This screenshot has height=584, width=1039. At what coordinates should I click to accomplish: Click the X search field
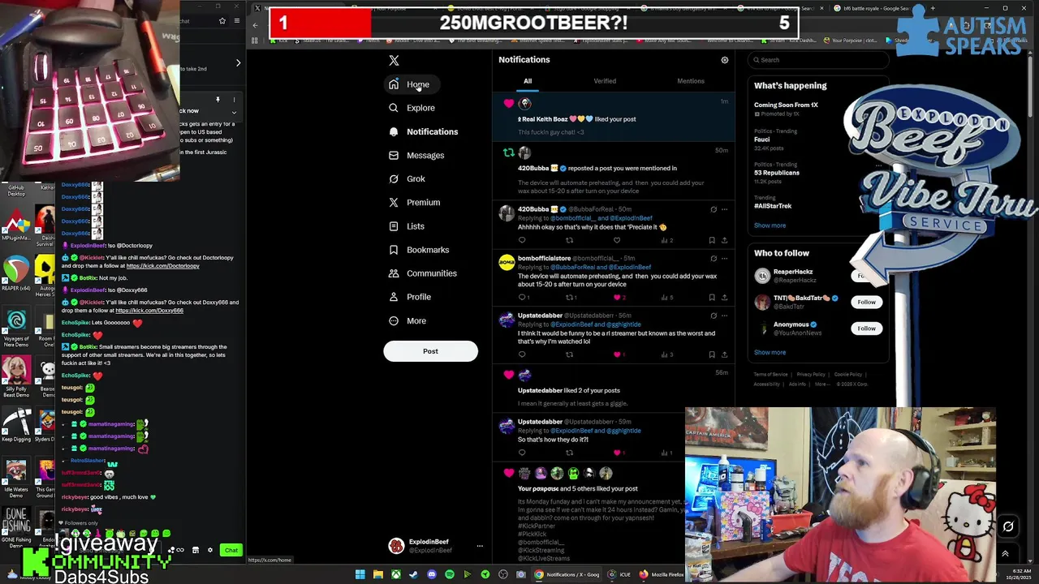(819, 59)
